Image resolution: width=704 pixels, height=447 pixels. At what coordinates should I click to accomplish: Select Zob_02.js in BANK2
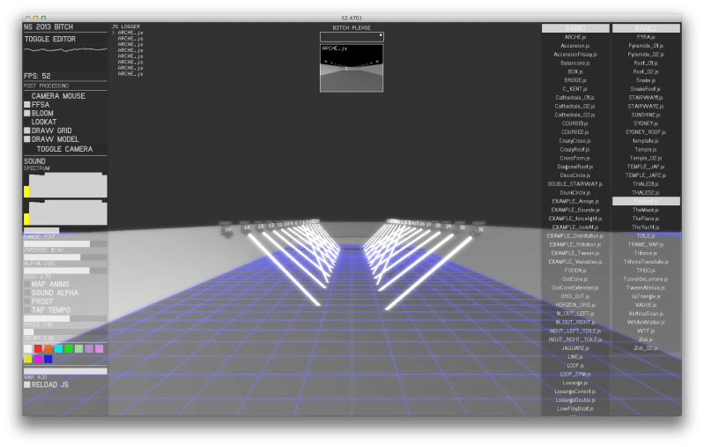coord(646,348)
